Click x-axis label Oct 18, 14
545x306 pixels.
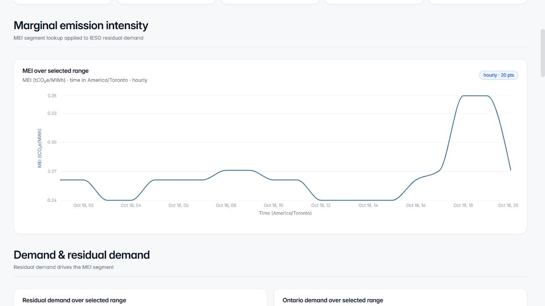[x=369, y=206]
